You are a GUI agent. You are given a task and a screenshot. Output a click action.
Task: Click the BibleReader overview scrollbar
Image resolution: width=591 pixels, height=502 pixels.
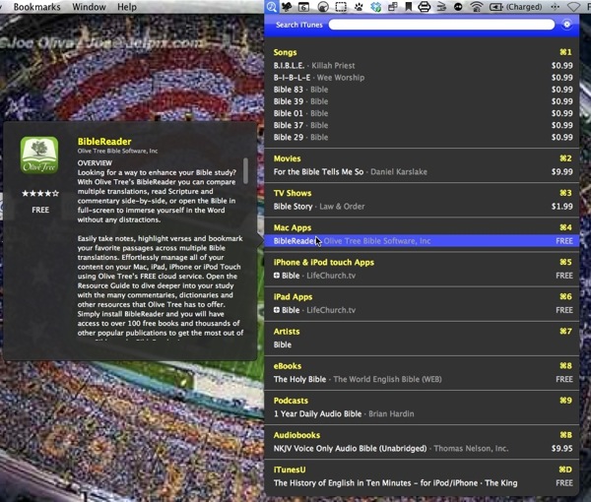(245, 170)
